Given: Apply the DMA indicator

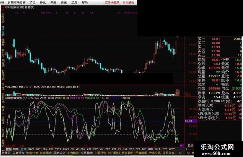Looking at the screenshot, I should [x=45, y=149].
